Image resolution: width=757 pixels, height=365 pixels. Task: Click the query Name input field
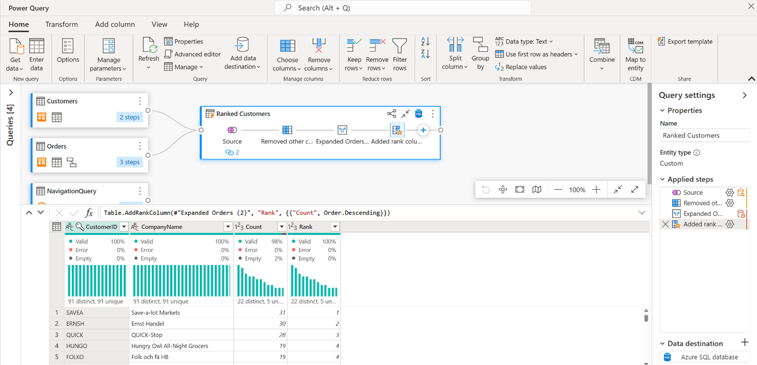[x=704, y=136]
